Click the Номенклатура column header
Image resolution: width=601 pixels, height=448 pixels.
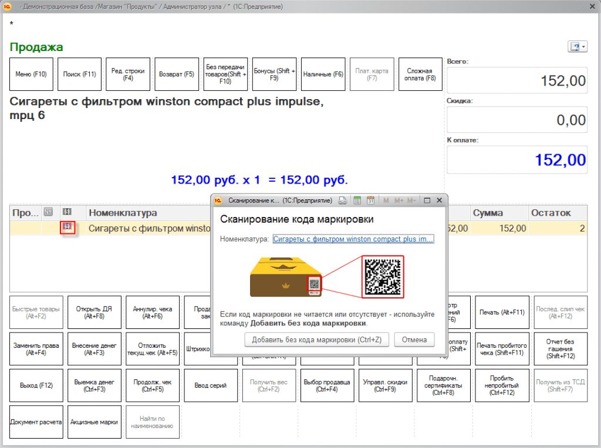click(123, 213)
